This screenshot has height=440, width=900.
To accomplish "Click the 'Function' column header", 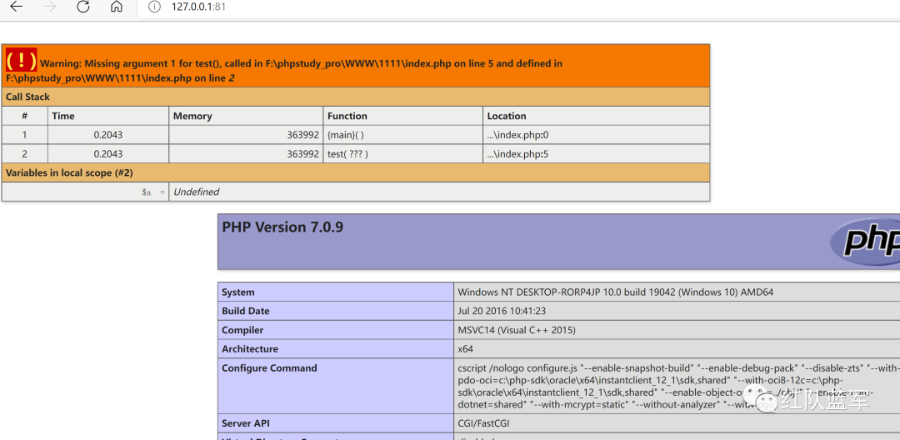I will 403,116.
